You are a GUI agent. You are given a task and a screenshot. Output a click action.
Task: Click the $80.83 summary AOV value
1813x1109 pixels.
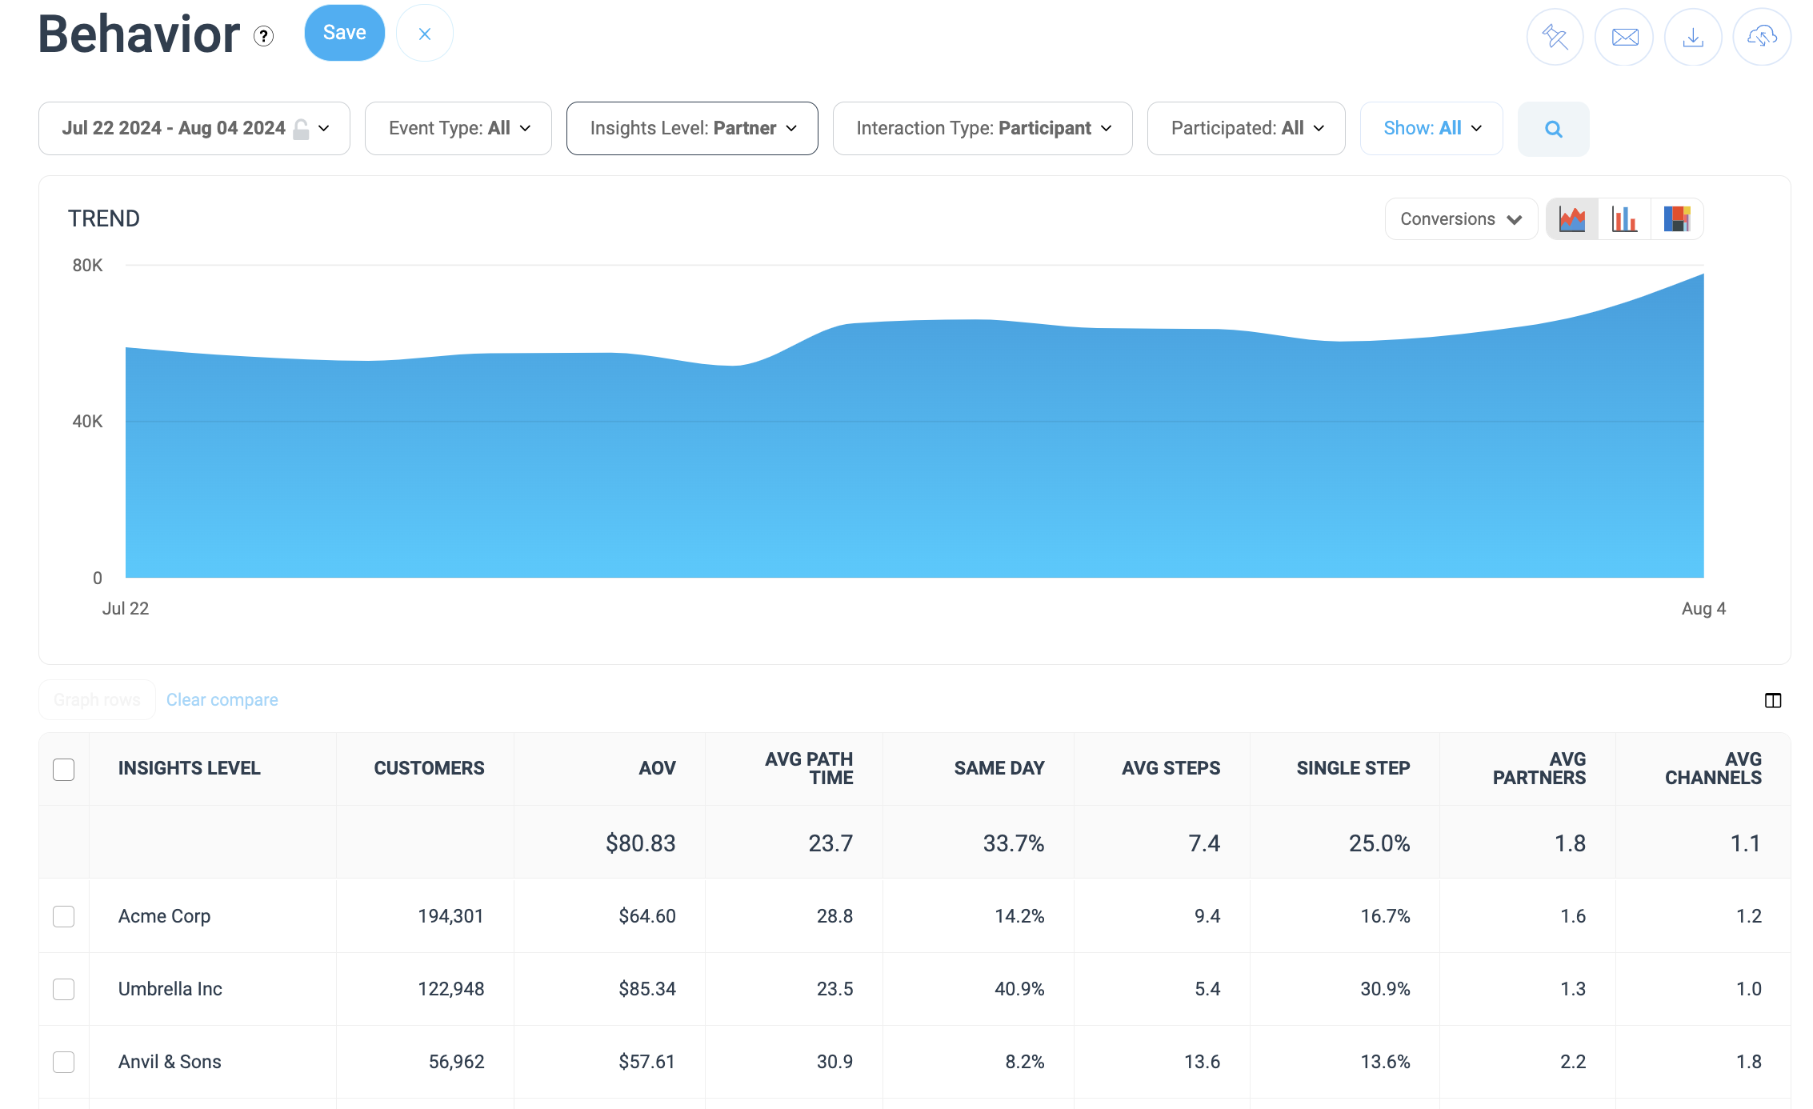point(641,843)
